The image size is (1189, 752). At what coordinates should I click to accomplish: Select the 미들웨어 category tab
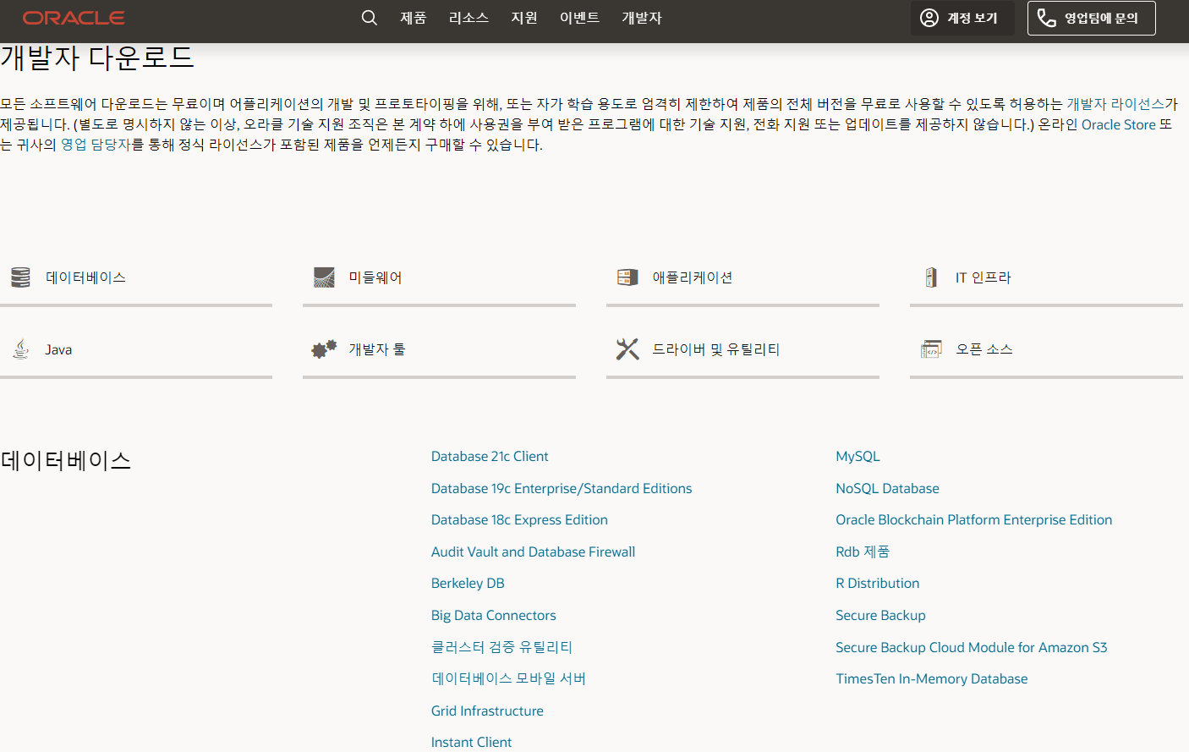tap(439, 277)
